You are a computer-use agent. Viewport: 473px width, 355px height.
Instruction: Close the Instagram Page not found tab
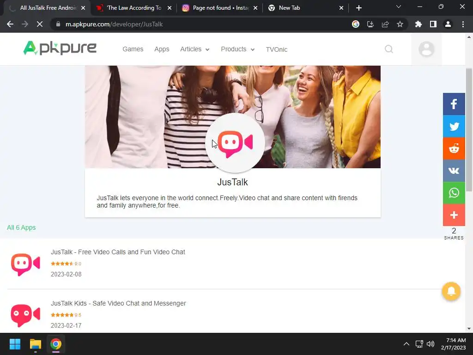point(255,8)
